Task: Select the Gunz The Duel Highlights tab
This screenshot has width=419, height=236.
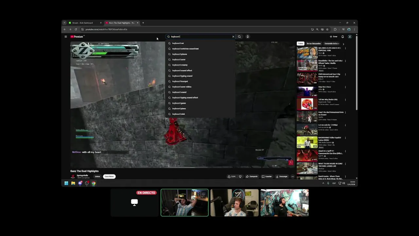Action: 122,23
